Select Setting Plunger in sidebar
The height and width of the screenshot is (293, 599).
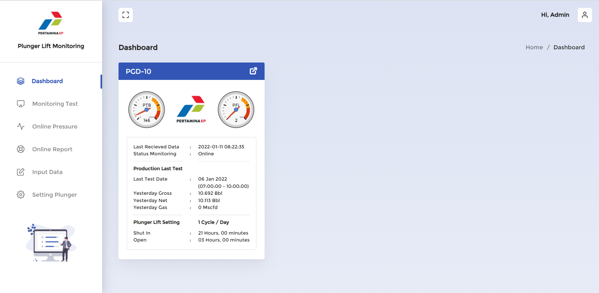click(54, 195)
